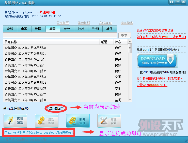Open the 港台 tab

pyautogui.click(x=67, y=29)
